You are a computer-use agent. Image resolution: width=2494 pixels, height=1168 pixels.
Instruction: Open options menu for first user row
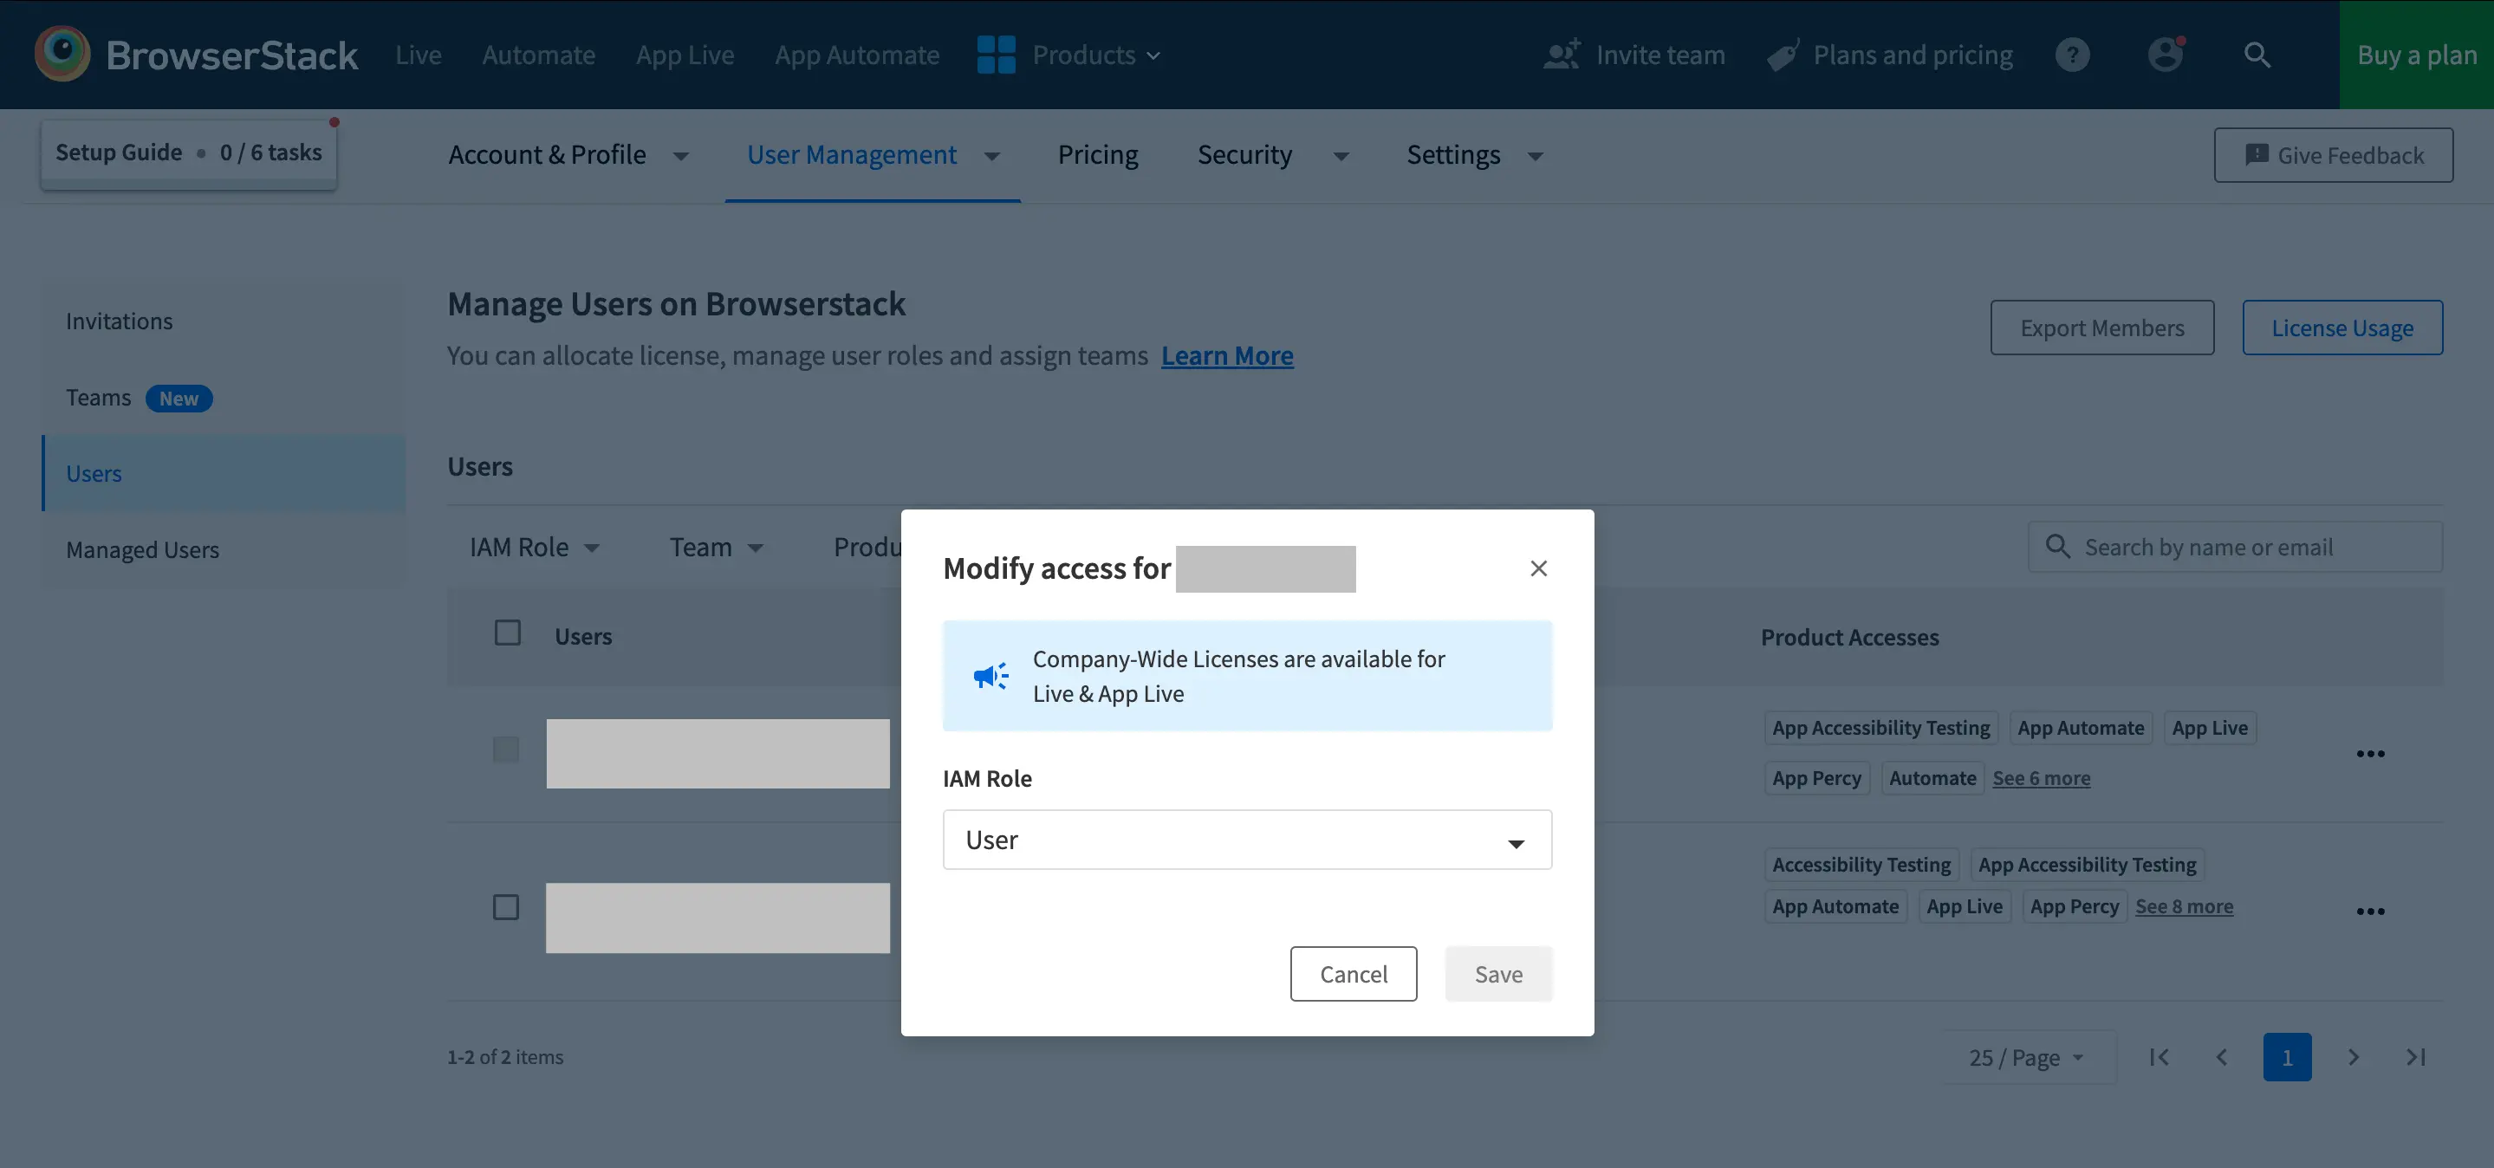tap(2369, 754)
